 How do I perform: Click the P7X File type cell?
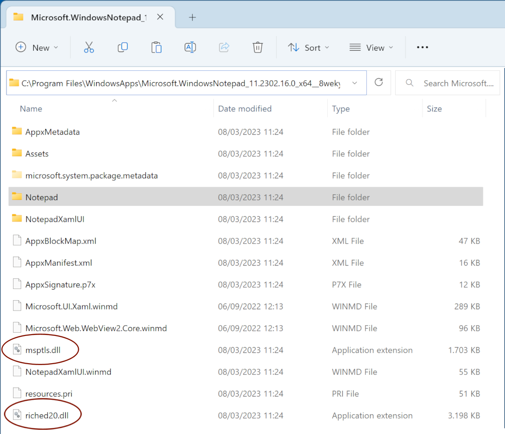[347, 285]
